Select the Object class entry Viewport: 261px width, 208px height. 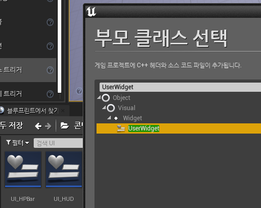122,98
